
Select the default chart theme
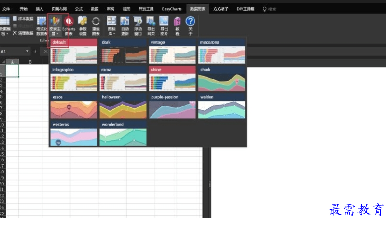[74, 51]
